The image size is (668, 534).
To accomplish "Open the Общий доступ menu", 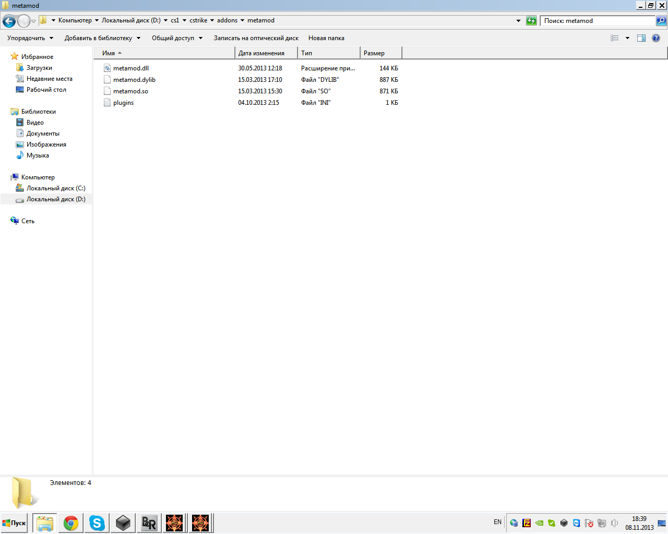I will click(x=177, y=38).
